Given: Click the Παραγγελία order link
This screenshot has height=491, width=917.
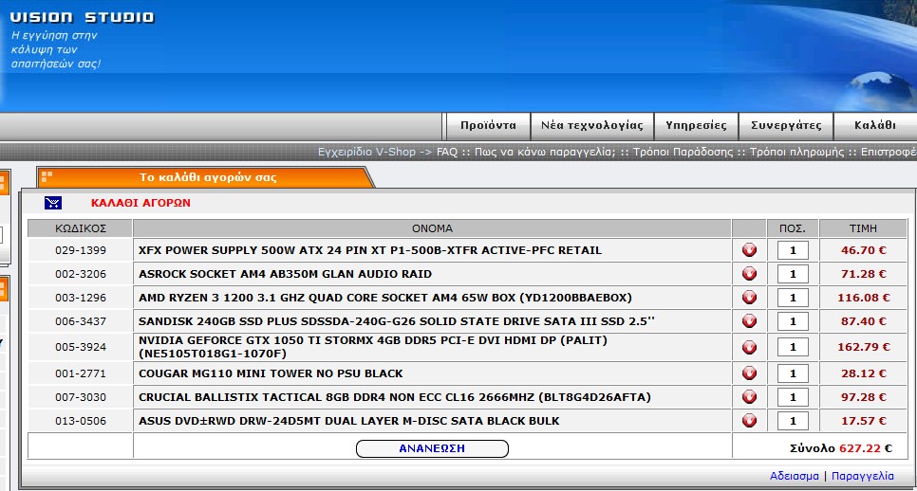Looking at the screenshot, I should [863, 476].
